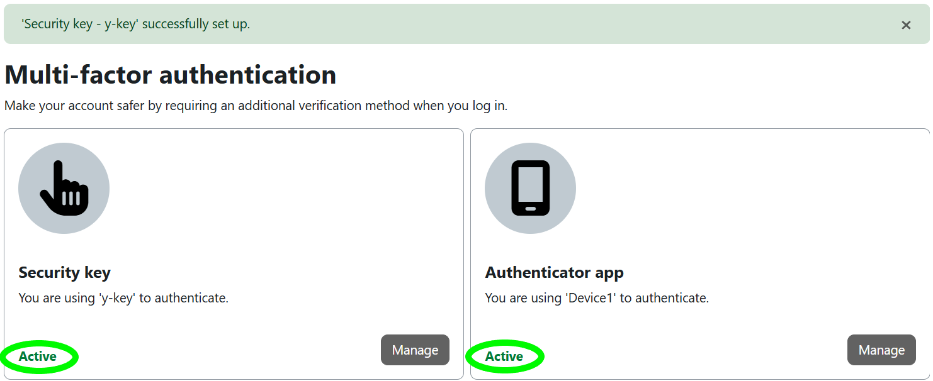Select the Security key card heading
933x381 pixels.
click(64, 273)
